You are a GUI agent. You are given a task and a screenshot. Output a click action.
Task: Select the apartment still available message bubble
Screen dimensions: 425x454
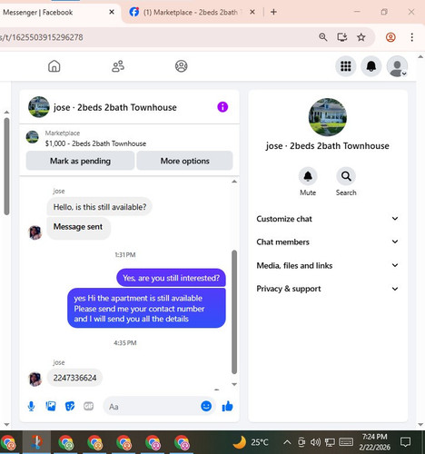click(x=146, y=308)
